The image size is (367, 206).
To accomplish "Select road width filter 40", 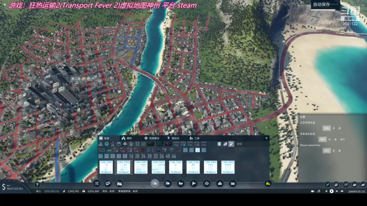I will 167,156.
